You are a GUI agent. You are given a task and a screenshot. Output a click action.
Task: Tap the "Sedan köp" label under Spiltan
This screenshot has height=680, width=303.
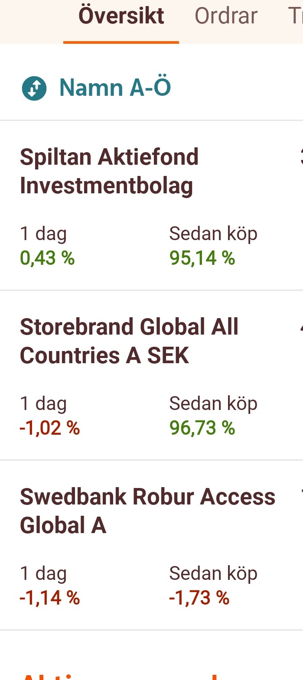coord(213,234)
